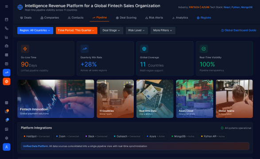Select the orange globe sidebar button
Viewport: 260px width, 159px height.
point(7,81)
